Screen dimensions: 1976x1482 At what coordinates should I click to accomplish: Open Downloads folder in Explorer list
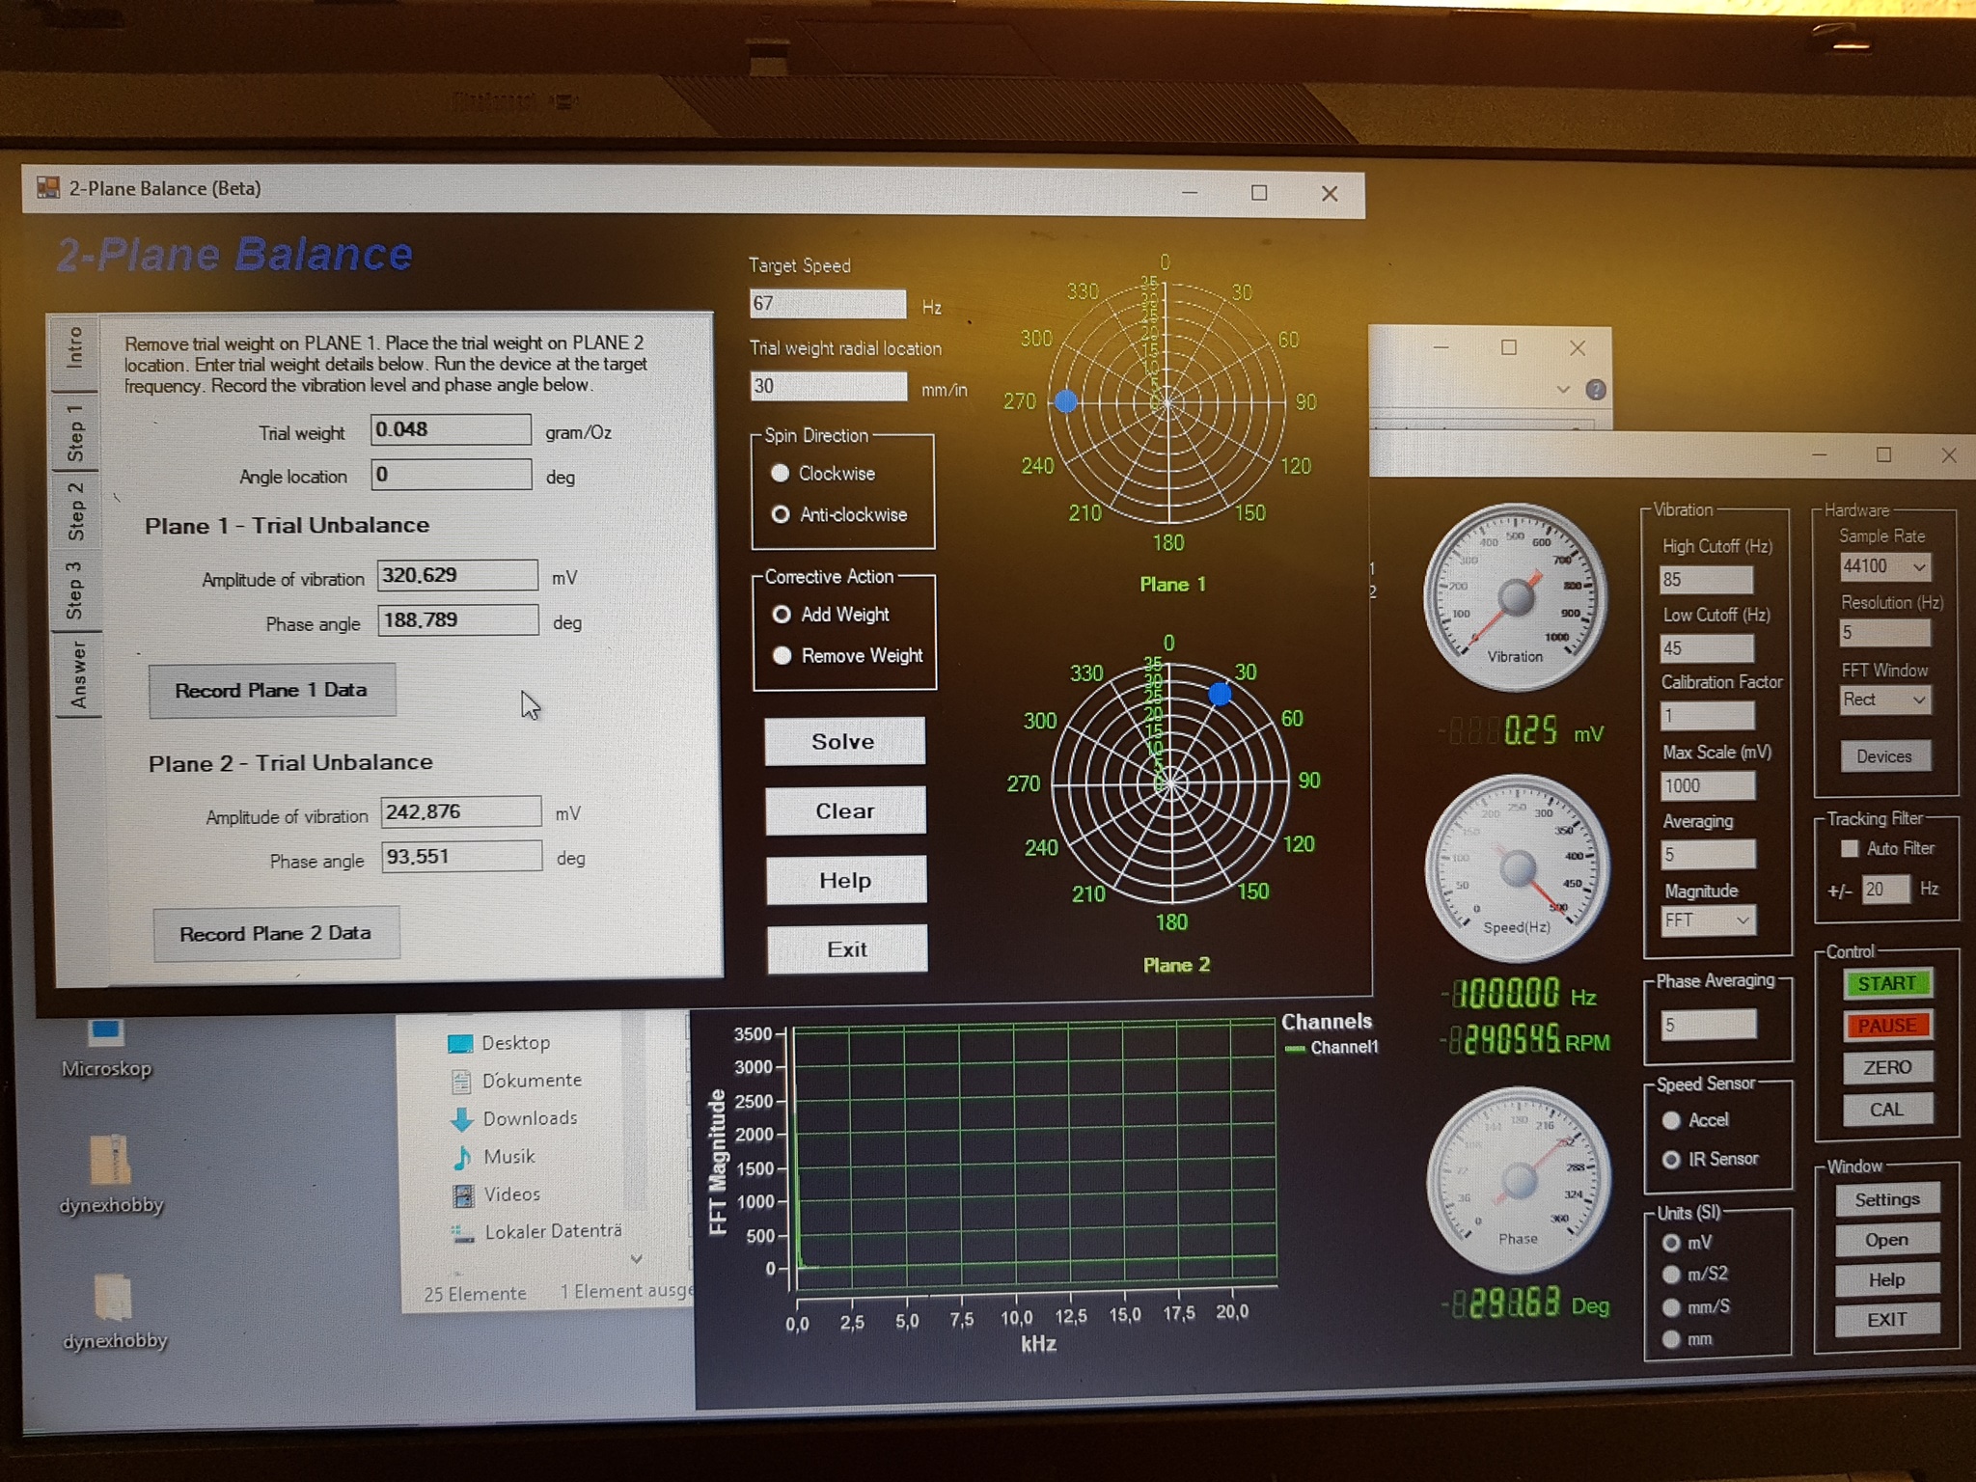tap(514, 1118)
